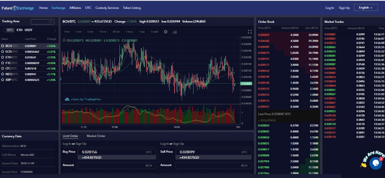Viewport: 385px width, 178px height.
Task: Set chart interval to 1 day
Action: point(142,32)
